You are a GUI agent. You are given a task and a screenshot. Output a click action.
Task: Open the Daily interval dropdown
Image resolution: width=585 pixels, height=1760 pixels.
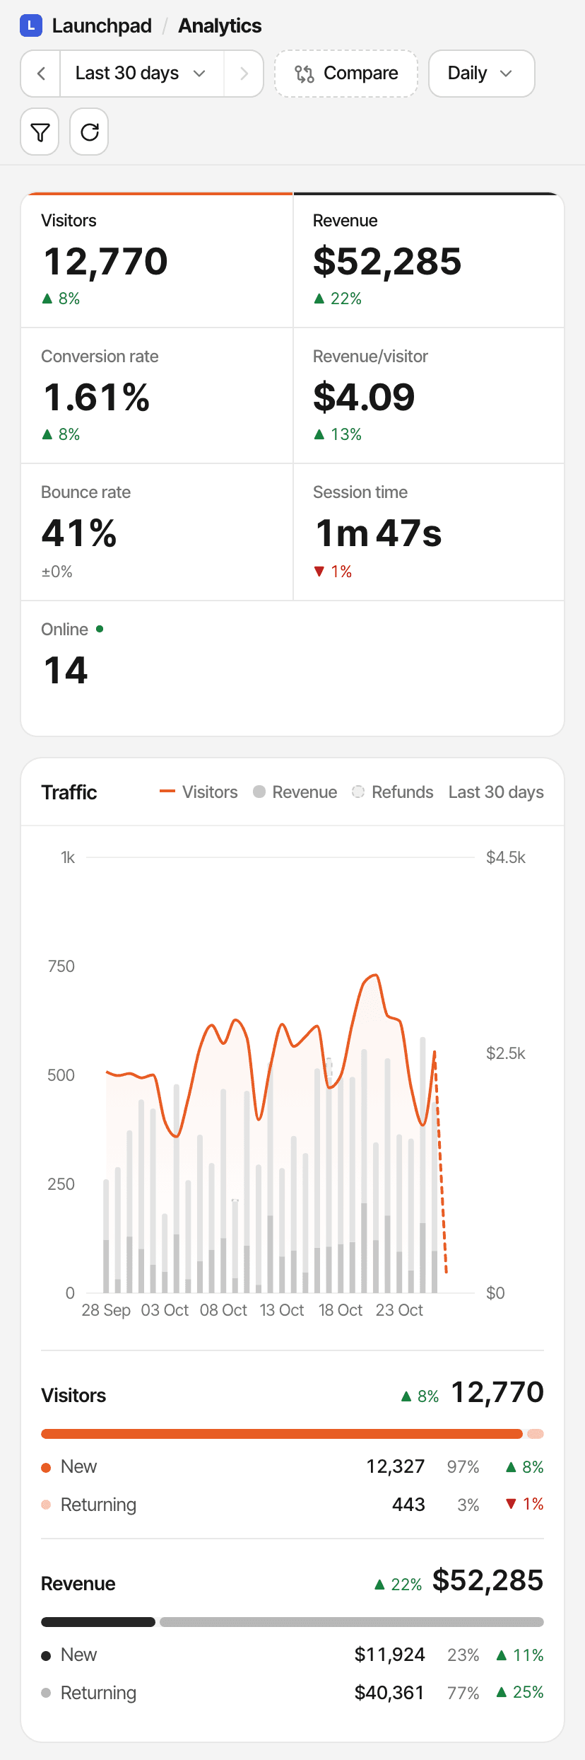pos(481,74)
